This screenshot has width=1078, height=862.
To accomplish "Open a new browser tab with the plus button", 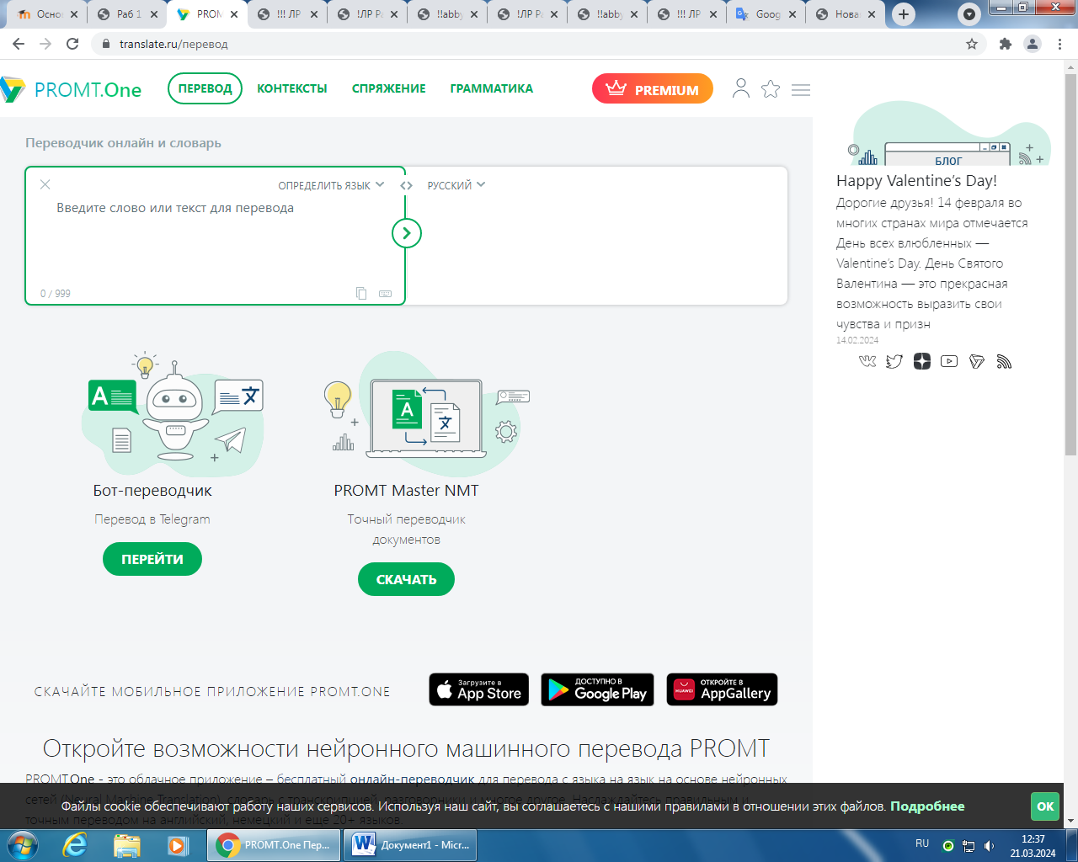I will click(x=904, y=14).
